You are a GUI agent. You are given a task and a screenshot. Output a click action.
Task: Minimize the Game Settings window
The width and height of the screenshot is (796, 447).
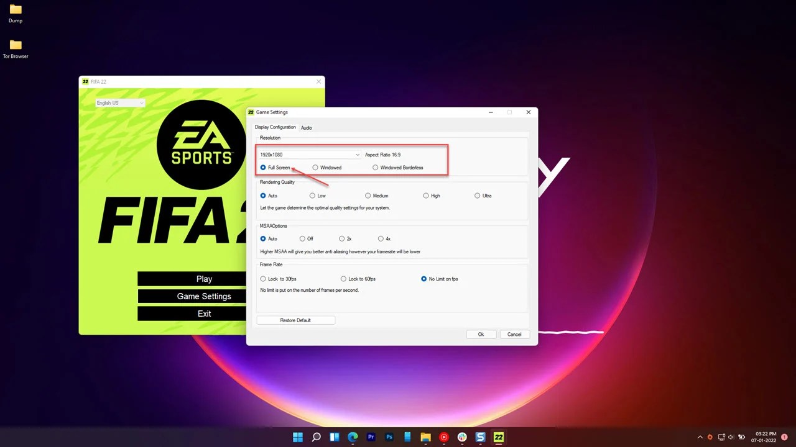coord(491,112)
